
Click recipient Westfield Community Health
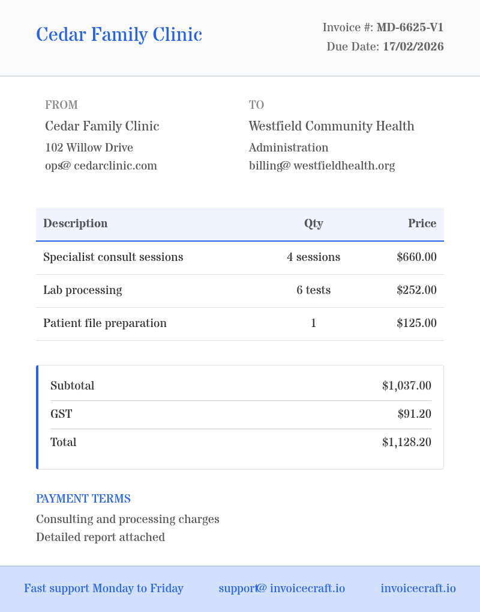(x=332, y=126)
